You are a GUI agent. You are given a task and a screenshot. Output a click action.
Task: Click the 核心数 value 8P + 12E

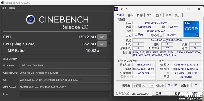173,85
